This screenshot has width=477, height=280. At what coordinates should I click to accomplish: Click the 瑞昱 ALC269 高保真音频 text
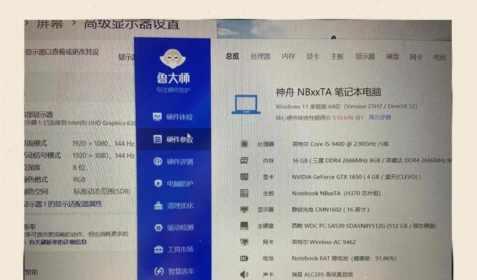tap(322, 274)
